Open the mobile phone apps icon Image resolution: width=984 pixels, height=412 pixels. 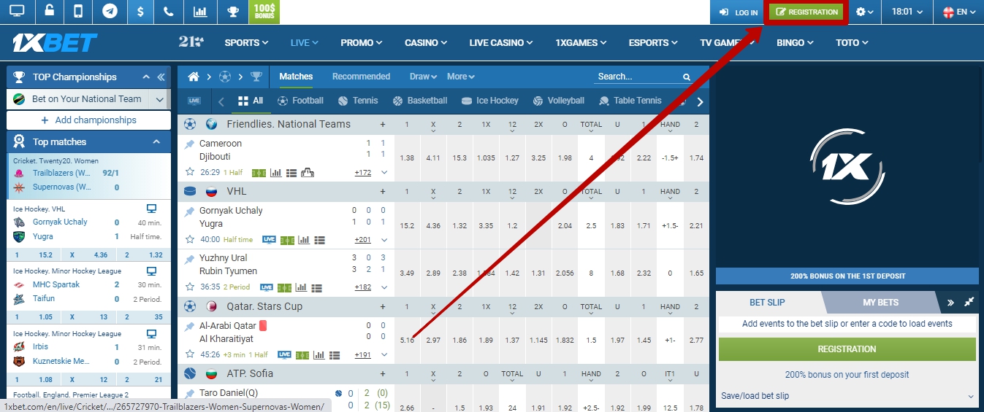coord(79,12)
